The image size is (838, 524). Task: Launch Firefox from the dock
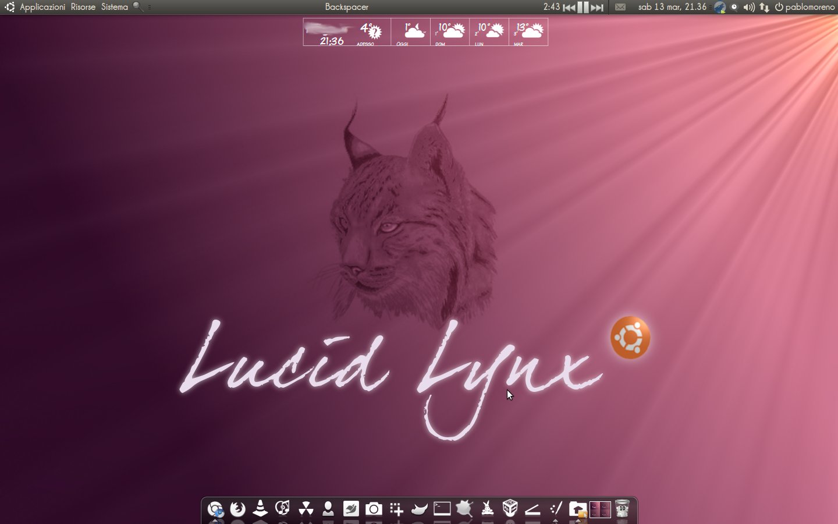[x=237, y=509]
